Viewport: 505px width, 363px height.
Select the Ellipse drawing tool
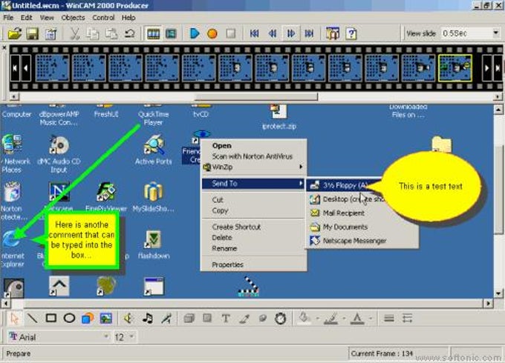coord(69,319)
